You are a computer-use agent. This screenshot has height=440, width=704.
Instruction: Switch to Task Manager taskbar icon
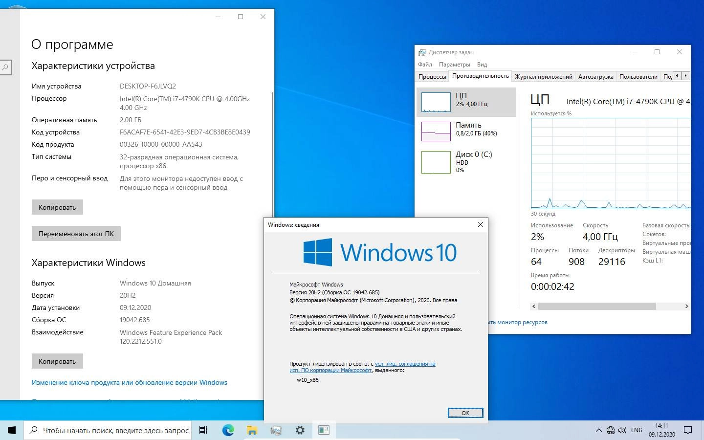click(276, 430)
